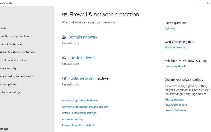
Task: Click the Get help link
Action: click(170, 29)
